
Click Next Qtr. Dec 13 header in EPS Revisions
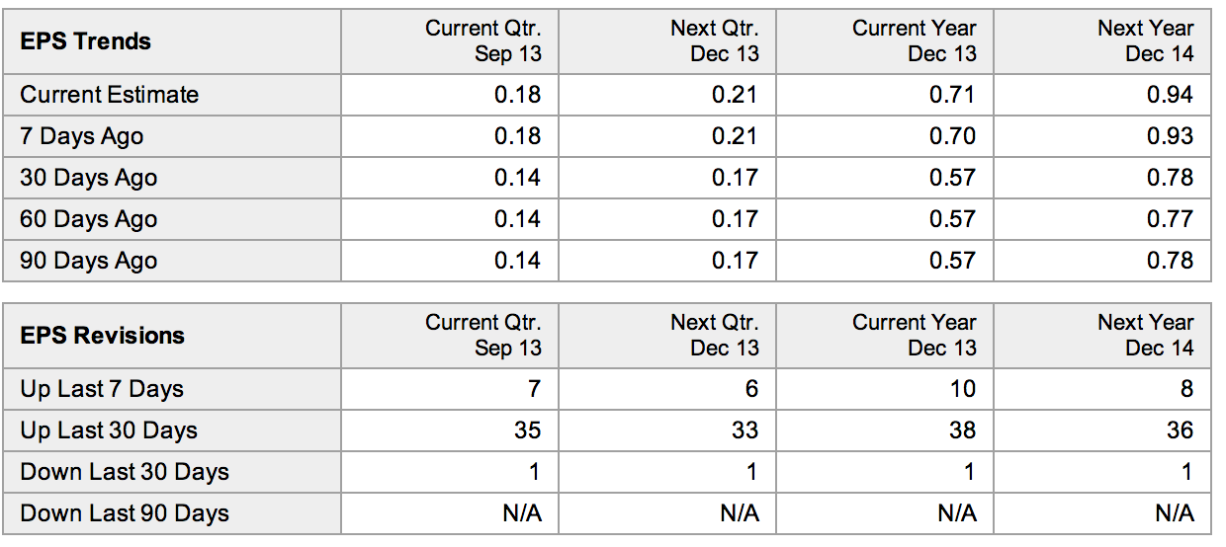pyautogui.click(x=715, y=335)
